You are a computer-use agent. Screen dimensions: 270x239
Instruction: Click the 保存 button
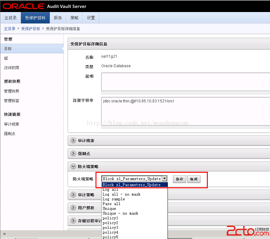[x=180, y=179]
